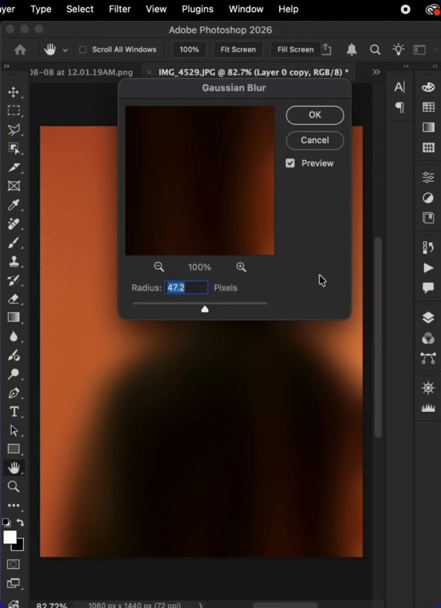
Task: Select the Polygonal Lasso tool
Action: 14,129
